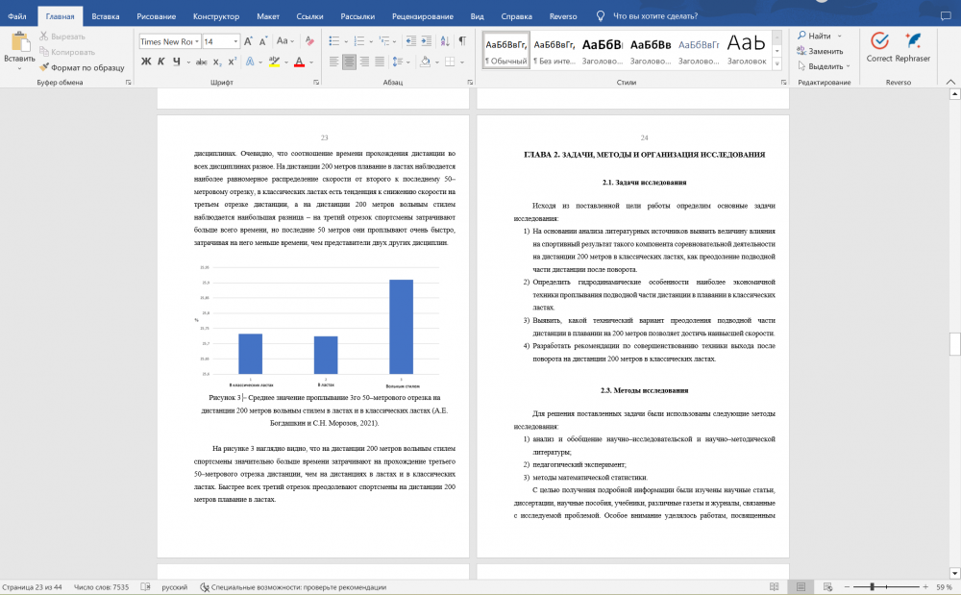
Task: Switch to Web Layout view
Action: pyautogui.click(x=827, y=587)
